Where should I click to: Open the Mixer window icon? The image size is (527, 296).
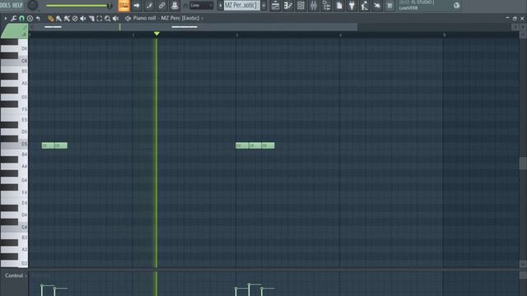pyautogui.click(x=314, y=6)
